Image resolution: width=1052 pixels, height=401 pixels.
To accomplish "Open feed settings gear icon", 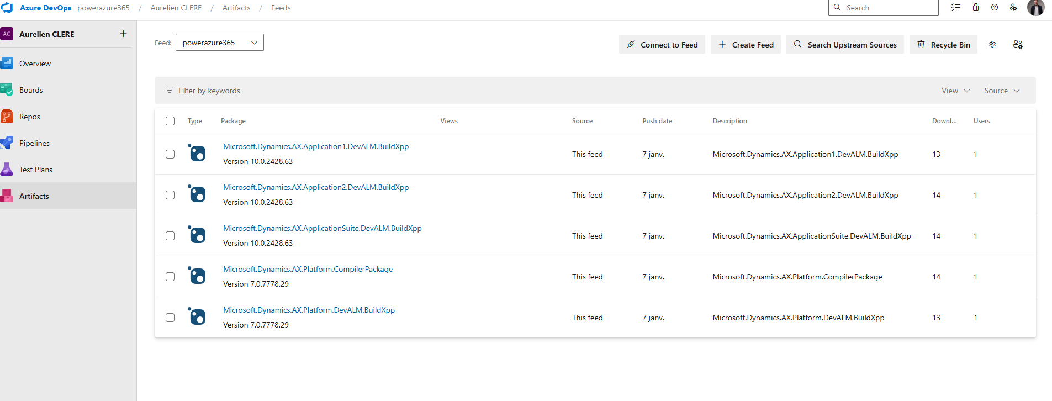I will click(992, 44).
